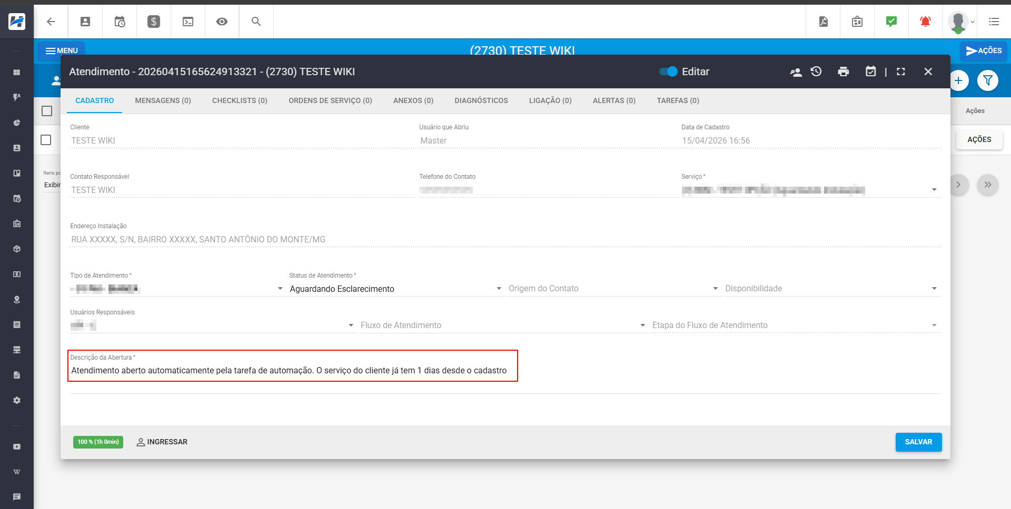Viewport: 1011px width, 509px height.
Task: Open the Status de Atendimento dropdown
Action: pyautogui.click(x=397, y=289)
